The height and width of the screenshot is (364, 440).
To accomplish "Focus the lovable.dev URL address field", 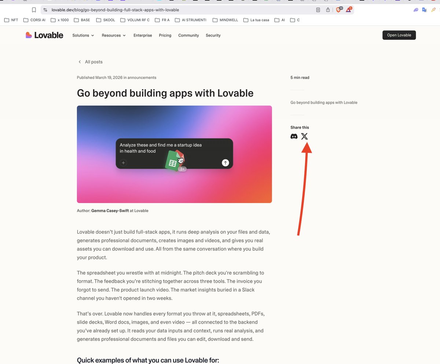I will [115, 10].
